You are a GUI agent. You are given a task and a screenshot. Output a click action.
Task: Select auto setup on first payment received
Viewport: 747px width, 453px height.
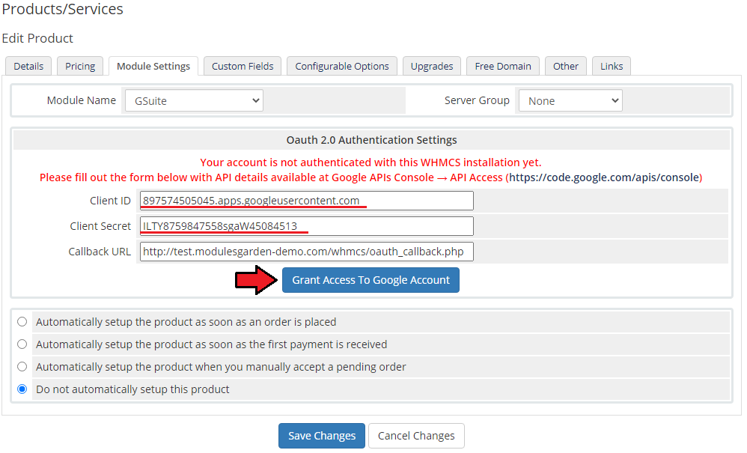(x=22, y=344)
